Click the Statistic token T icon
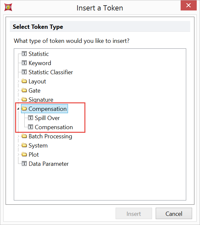 click(x=24, y=54)
